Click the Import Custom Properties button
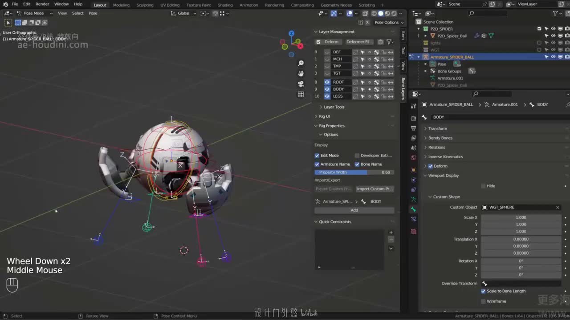The width and height of the screenshot is (570, 320). (375, 189)
